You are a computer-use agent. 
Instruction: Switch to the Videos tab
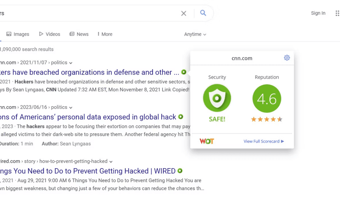[50, 34]
